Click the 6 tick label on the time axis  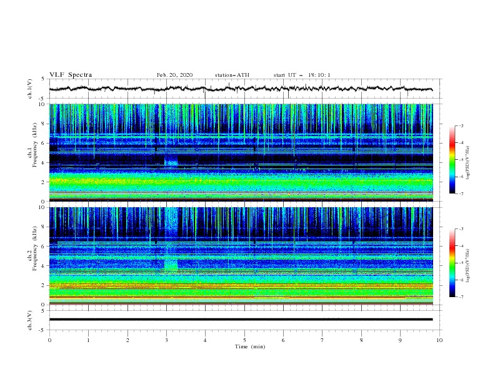(283, 340)
